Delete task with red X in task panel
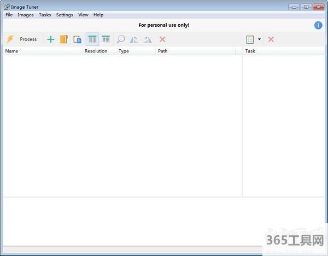This screenshot has width=328, height=256. (x=271, y=39)
